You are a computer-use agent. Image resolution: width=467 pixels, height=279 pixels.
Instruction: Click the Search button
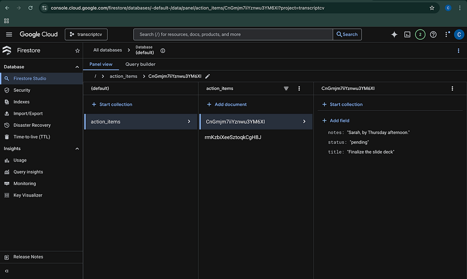tap(347, 35)
